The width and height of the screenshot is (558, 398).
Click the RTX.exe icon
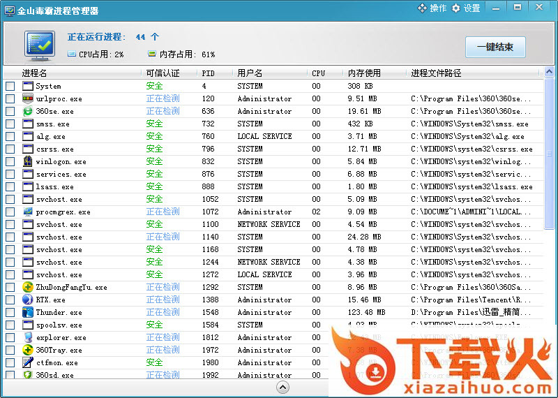click(27, 300)
